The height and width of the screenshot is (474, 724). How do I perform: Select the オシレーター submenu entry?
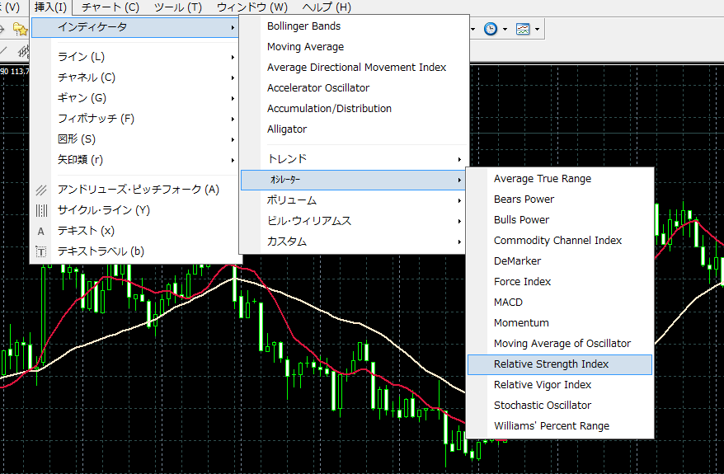point(354,180)
